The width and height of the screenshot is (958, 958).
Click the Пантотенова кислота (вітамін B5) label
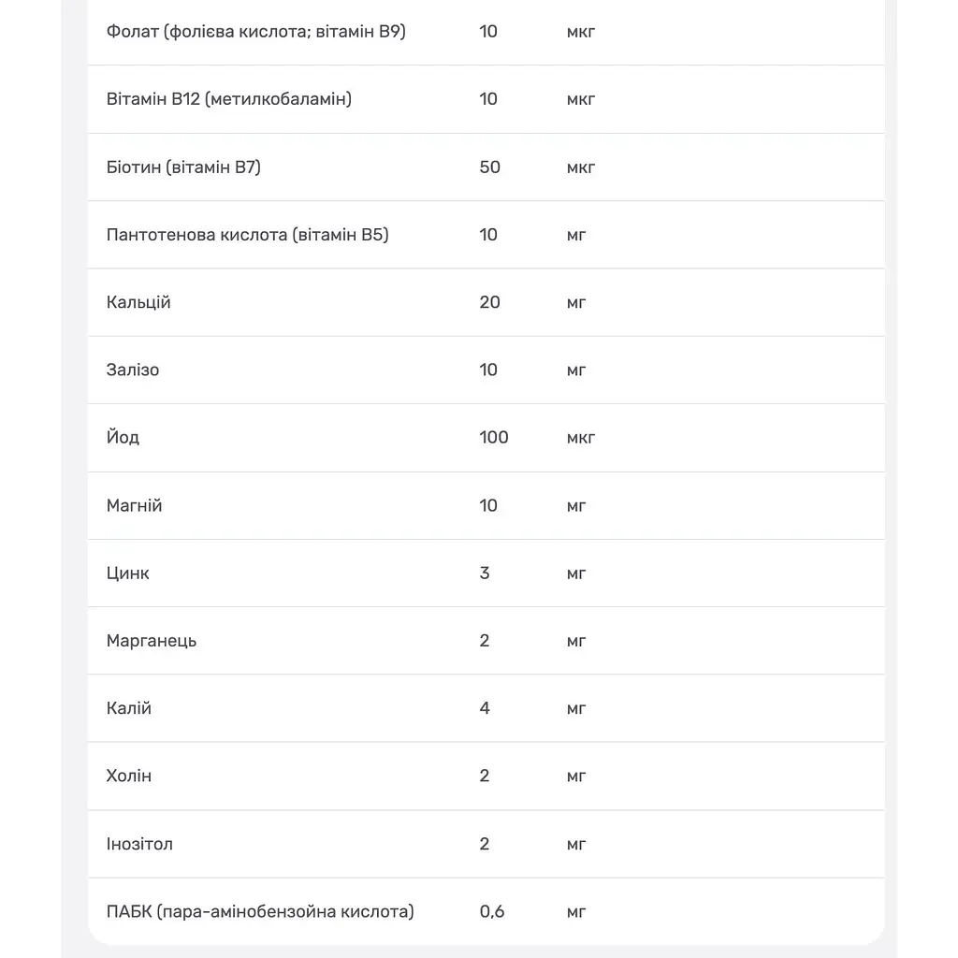click(x=247, y=235)
